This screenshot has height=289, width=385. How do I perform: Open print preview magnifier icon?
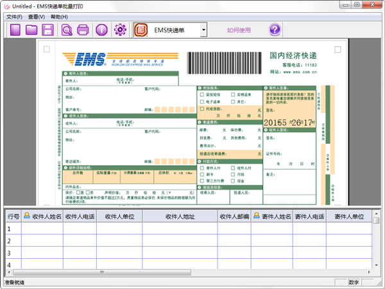67,30
